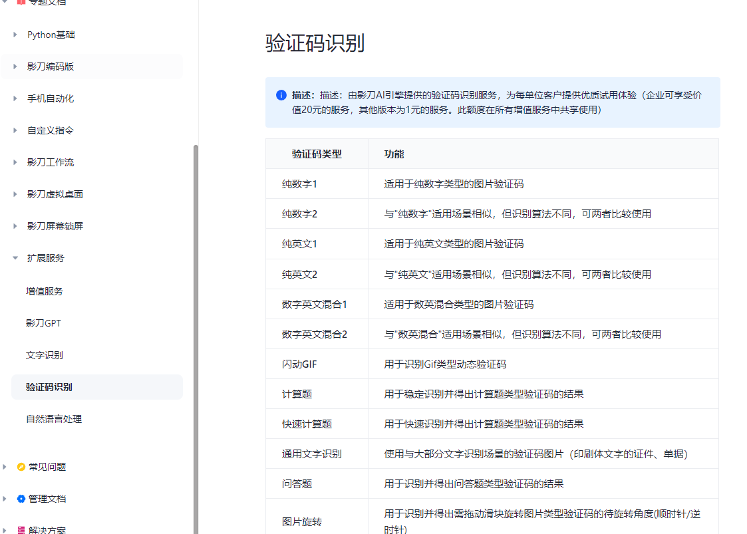The height and width of the screenshot is (534, 747).
Task: Click the blue 管理文档 gear icon
Action: click(x=21, y=499)
